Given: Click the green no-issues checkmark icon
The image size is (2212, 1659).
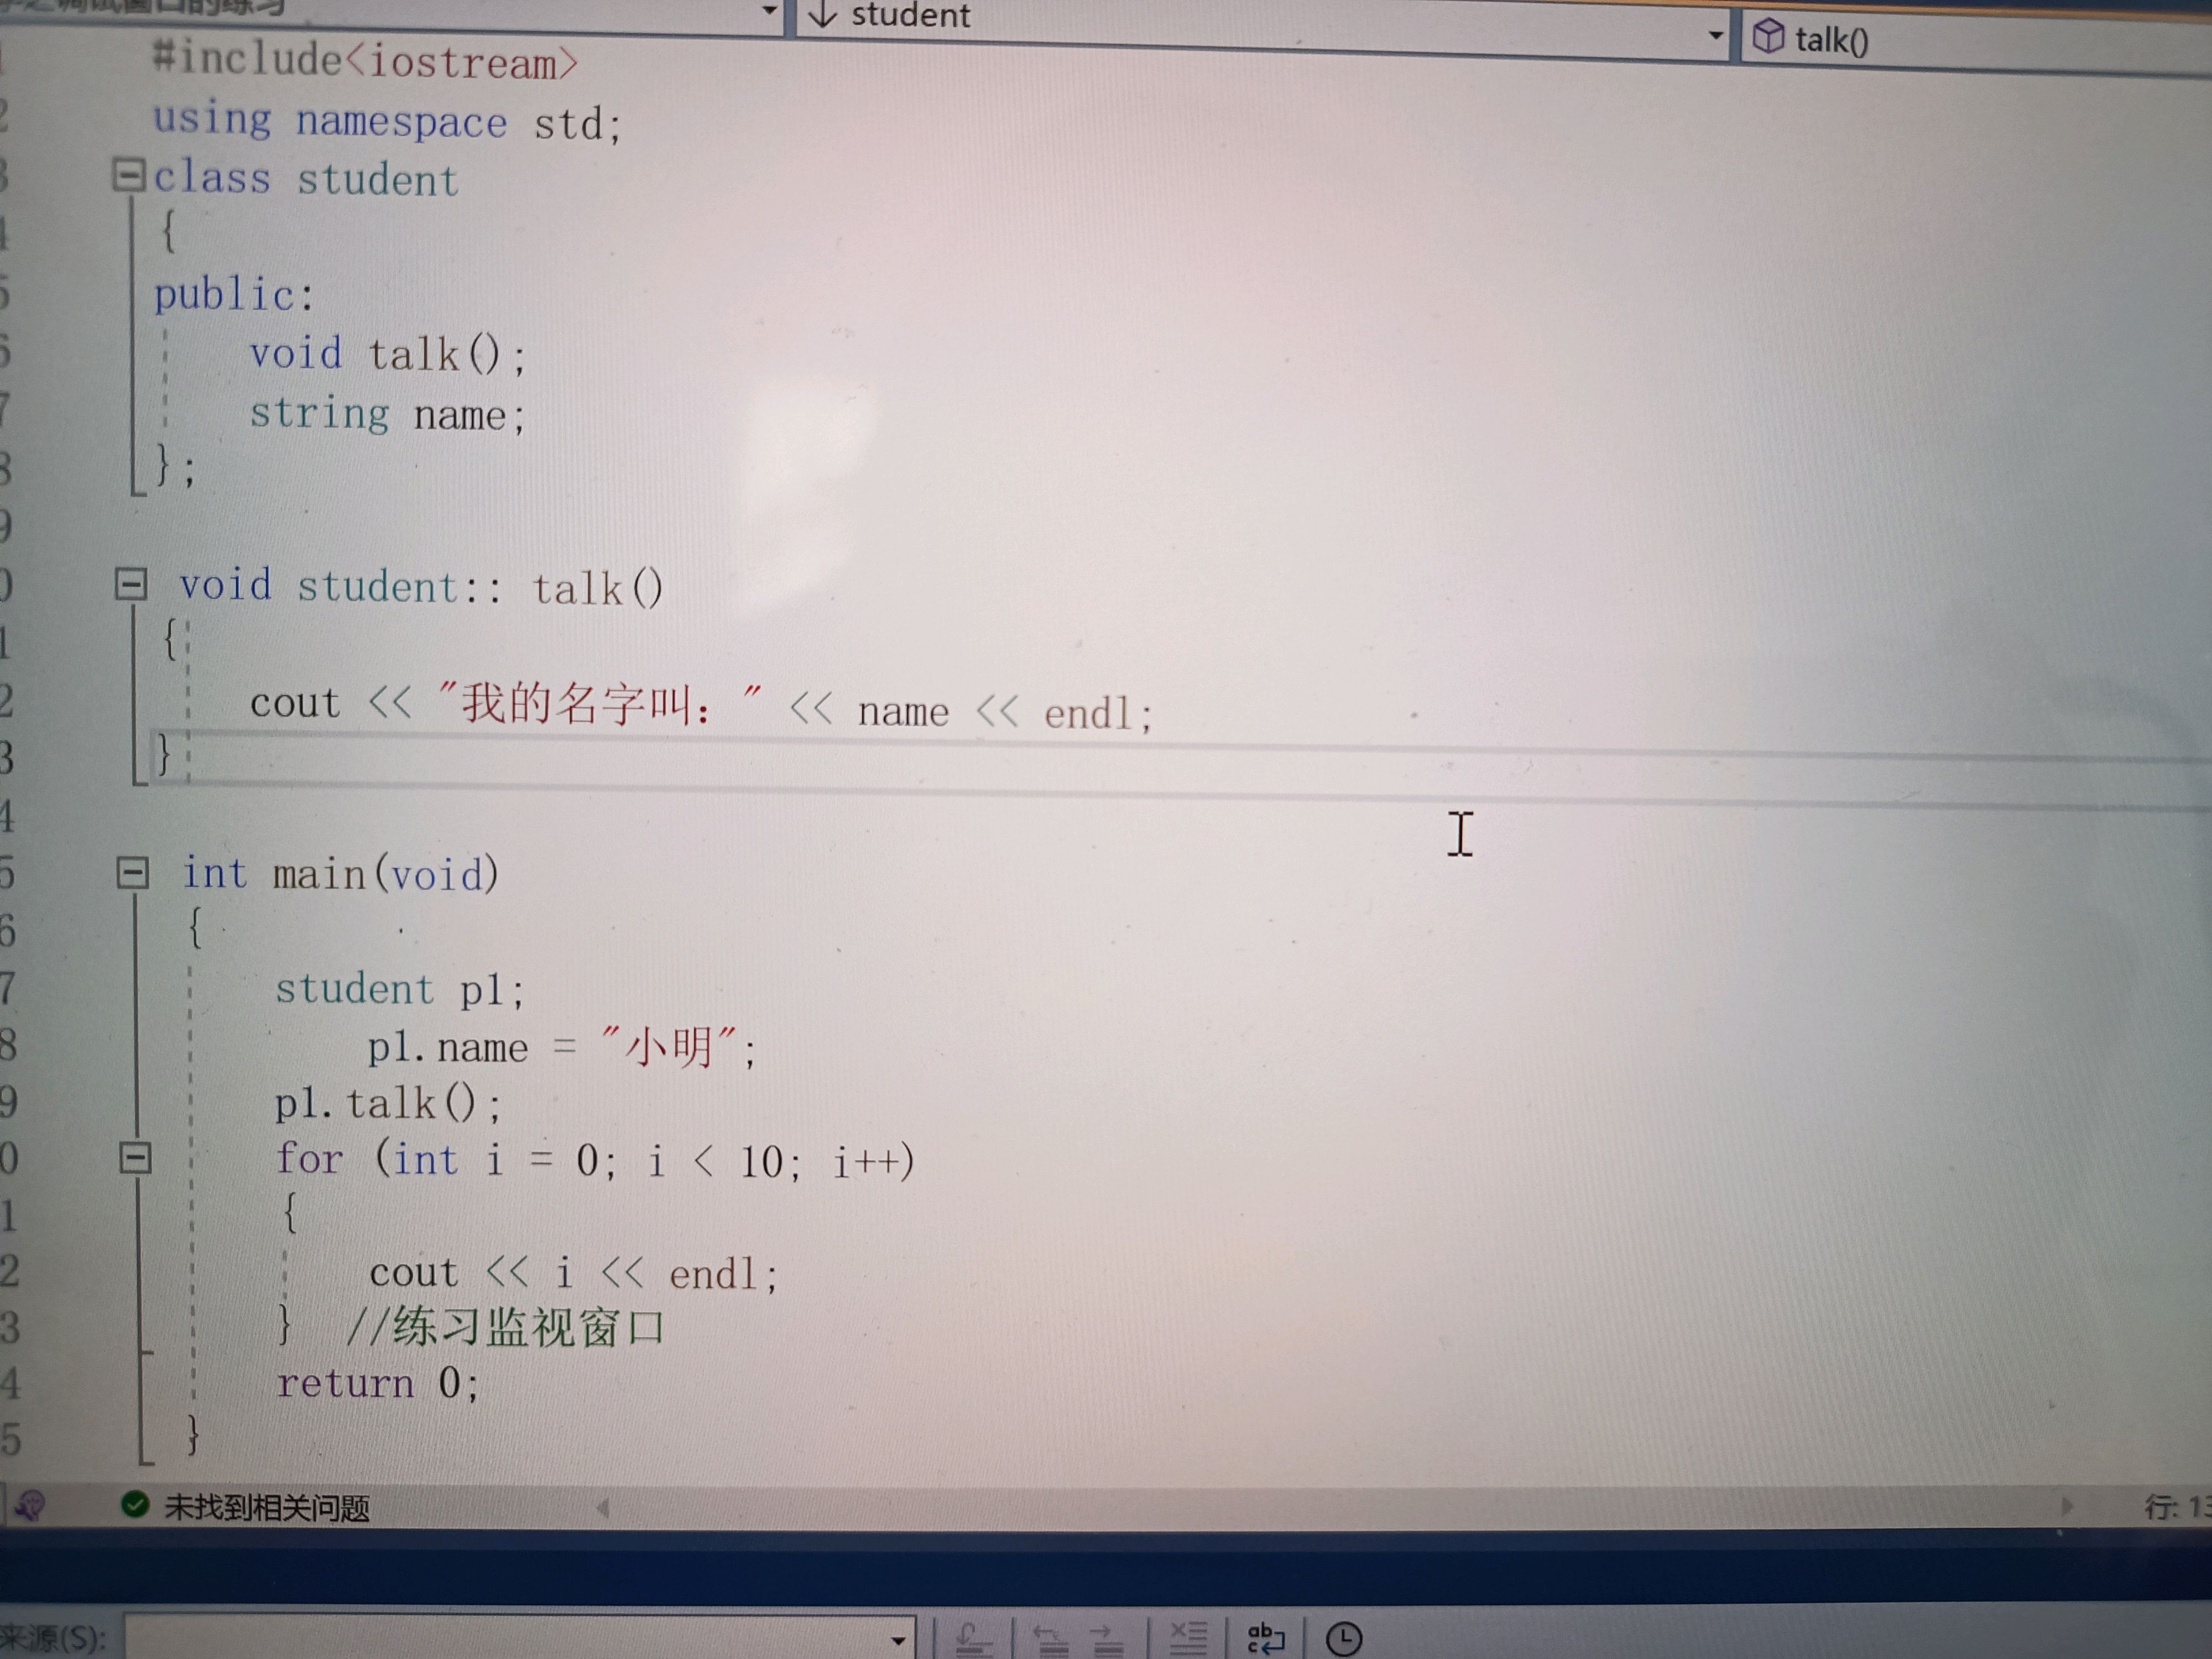Looking at the screenshot, I should tap(134, 1505).
